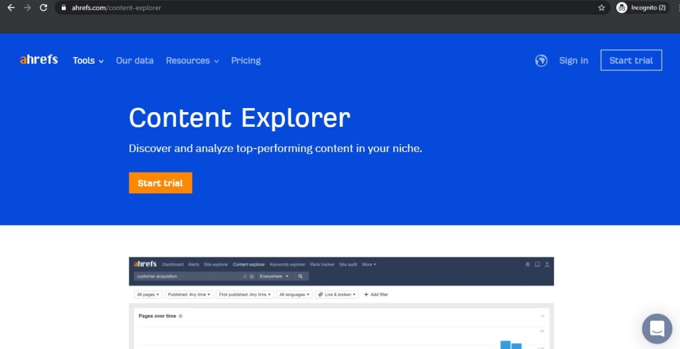680x349 pixels.
Task: Click the plus icon of Add filter
Action: (x=366, y=295)
